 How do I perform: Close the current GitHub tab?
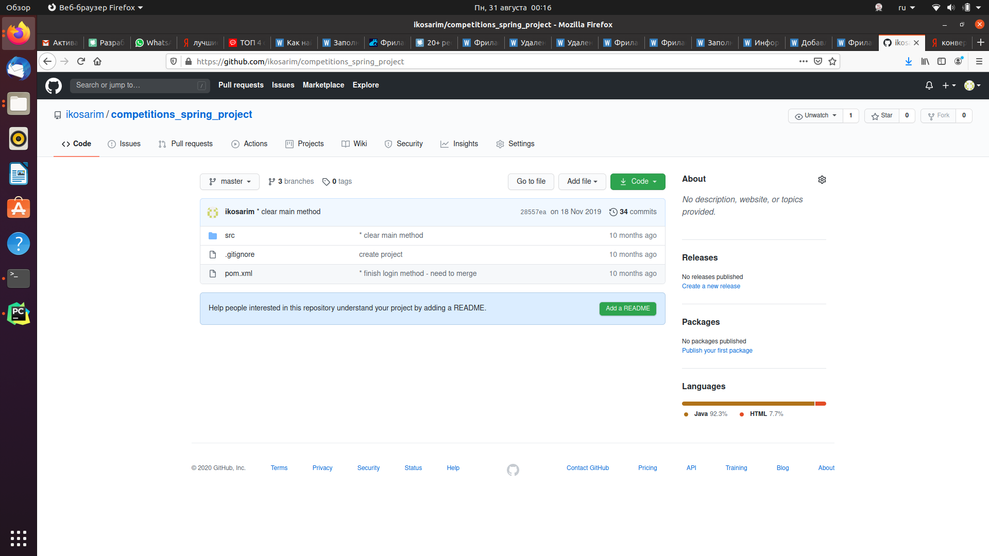916,43
